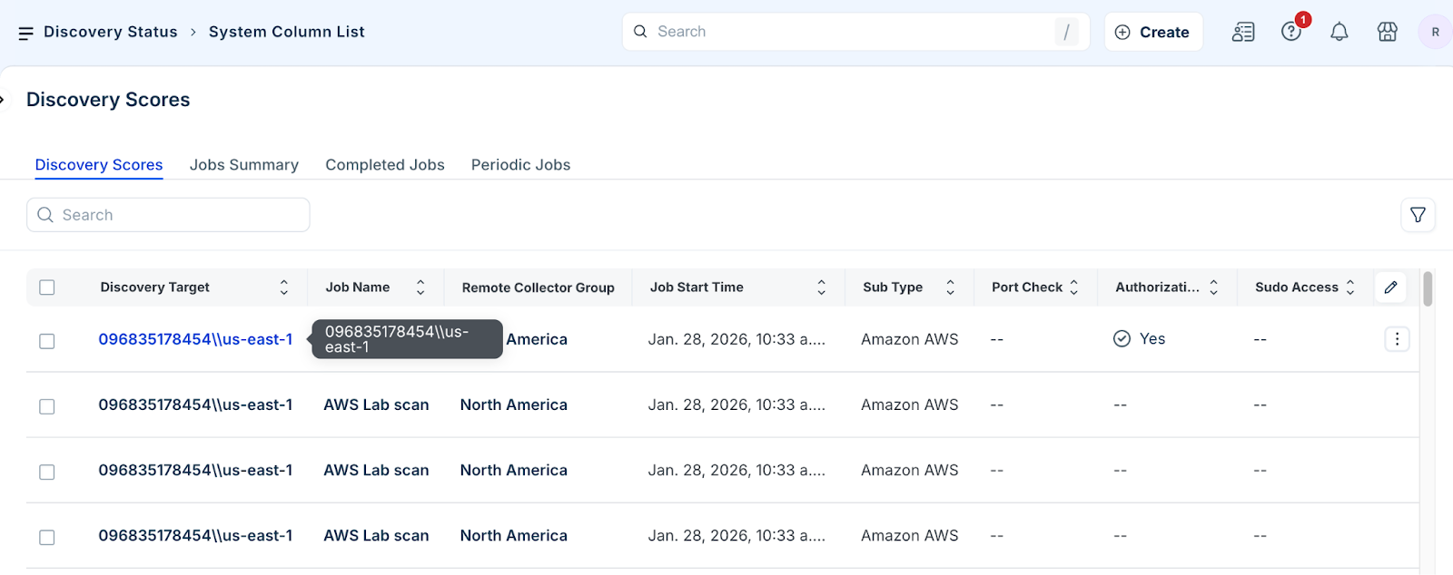Sort by the Sub Type column
Image resolution: width=1453 pixels, height=575 pixels.
[950, 287]
